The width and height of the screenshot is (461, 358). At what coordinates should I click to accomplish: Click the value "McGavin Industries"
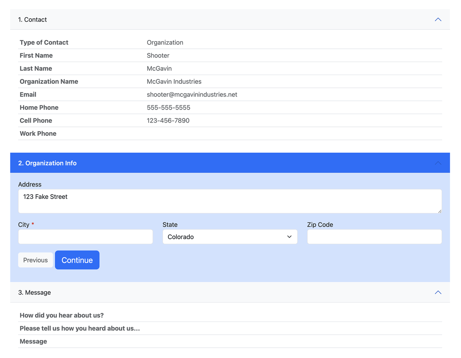(174, 82)
